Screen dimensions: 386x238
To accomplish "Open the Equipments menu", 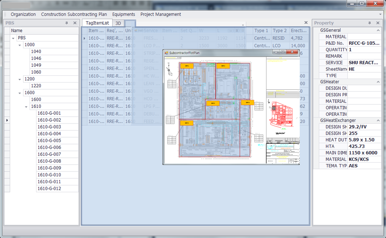I will [x=123, y=14].
